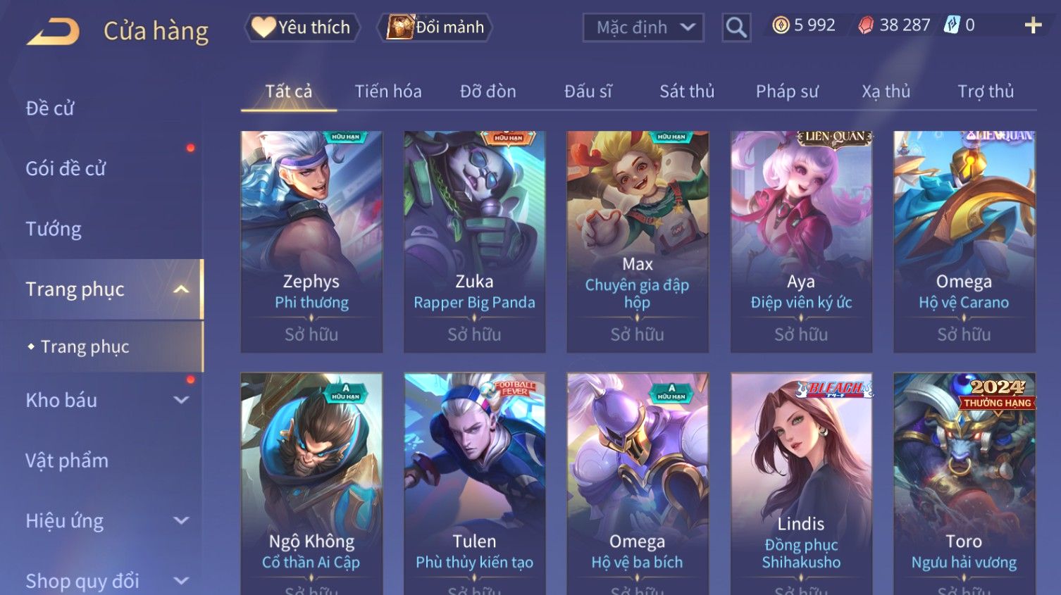Image resolution: width=1061 pixels, height=595 pixels.
Task: Select the Zuka Rapper Big Panda skin card
Action: pyautogui.click(x=474, y=242)
